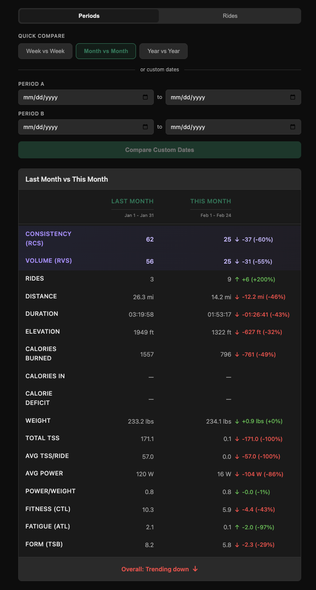Open the calendar picker for Period B end date
The width and height of the screenshot is (316, 590).
pos(292,126)
